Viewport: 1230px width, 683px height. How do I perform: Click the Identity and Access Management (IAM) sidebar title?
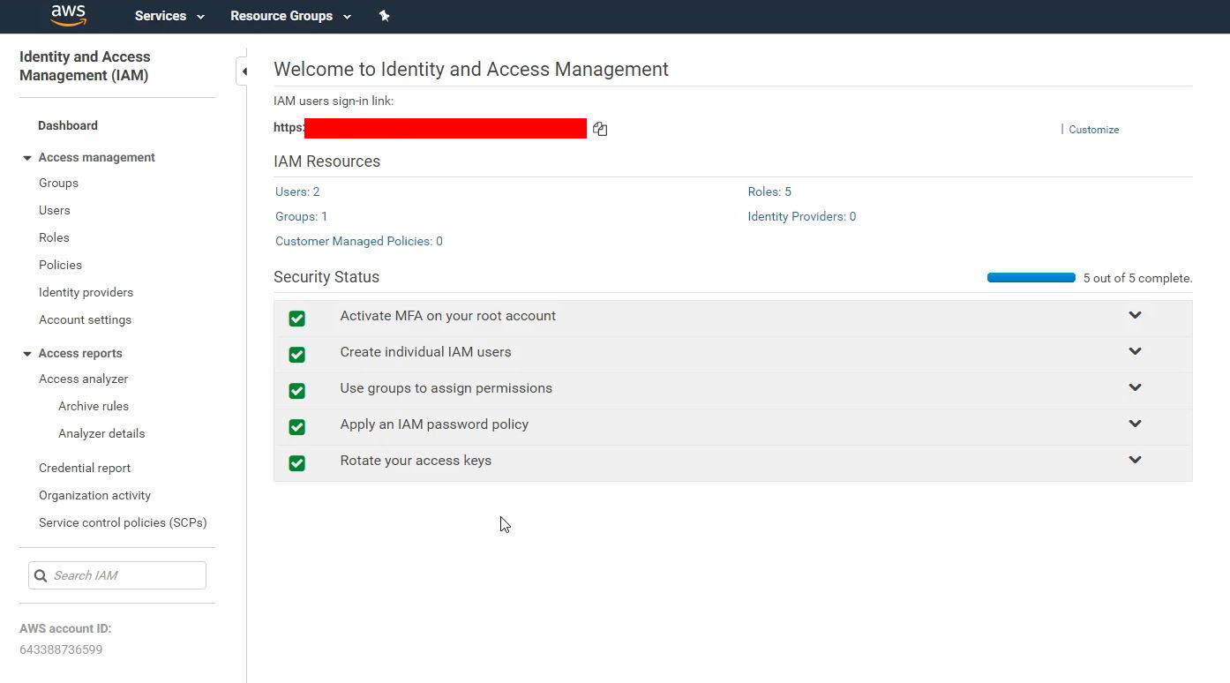tap(85, 66)
